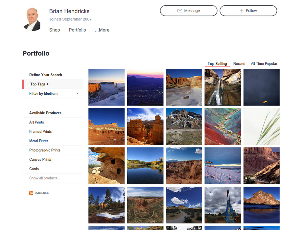
Task: Expand the Top Tags + section
Action: tap(39, 84)
